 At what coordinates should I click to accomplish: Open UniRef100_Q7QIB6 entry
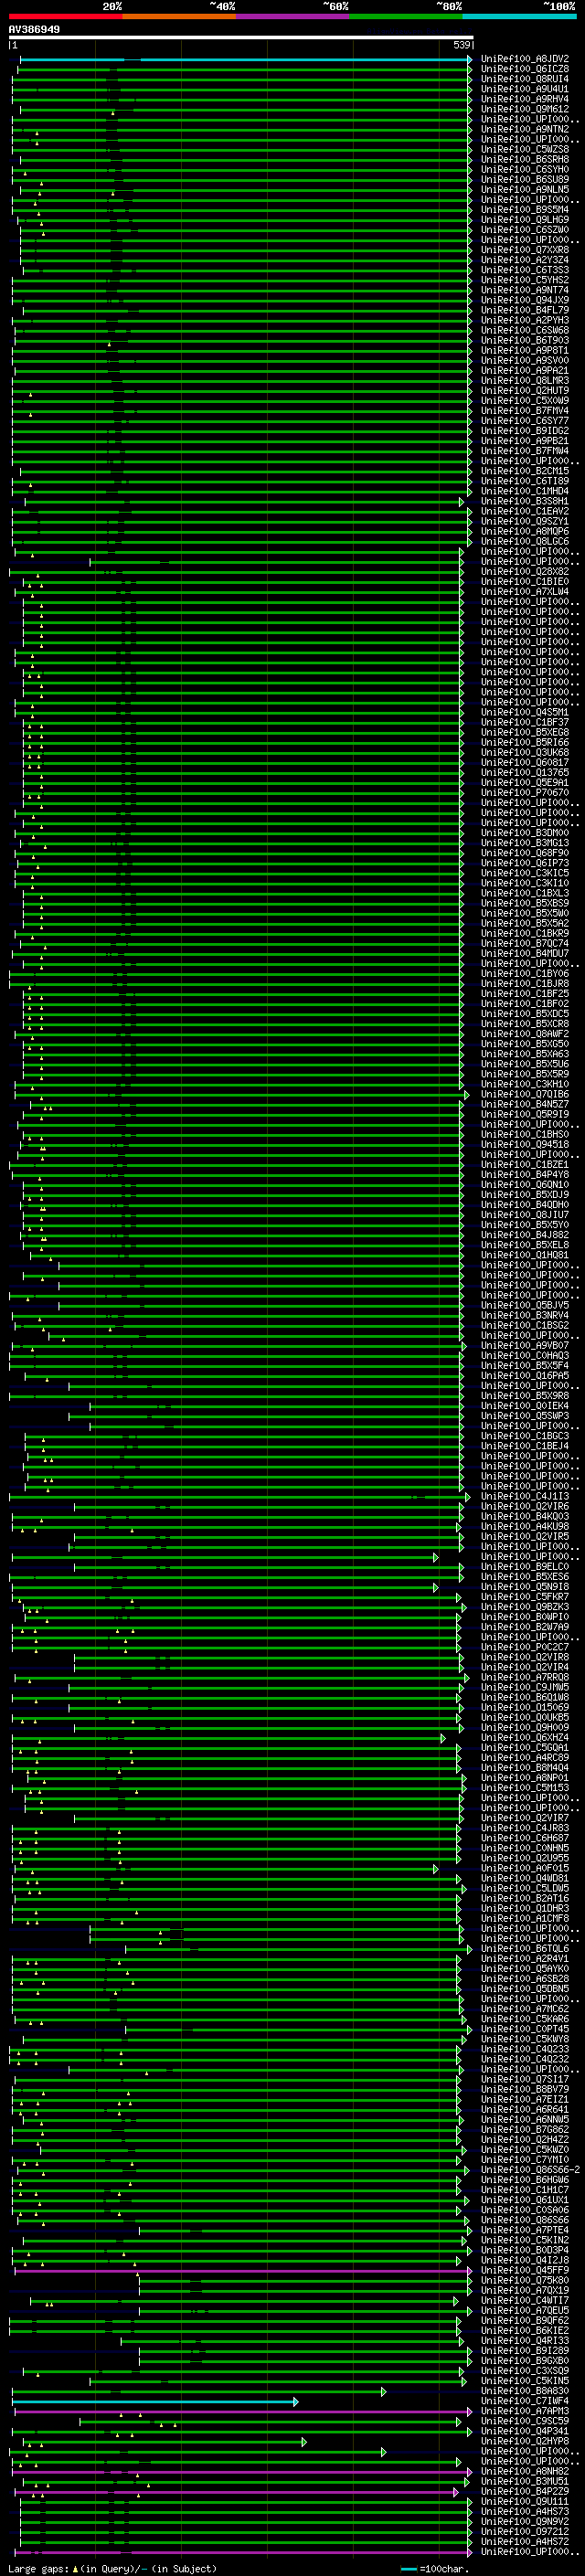pos(525,1094)
